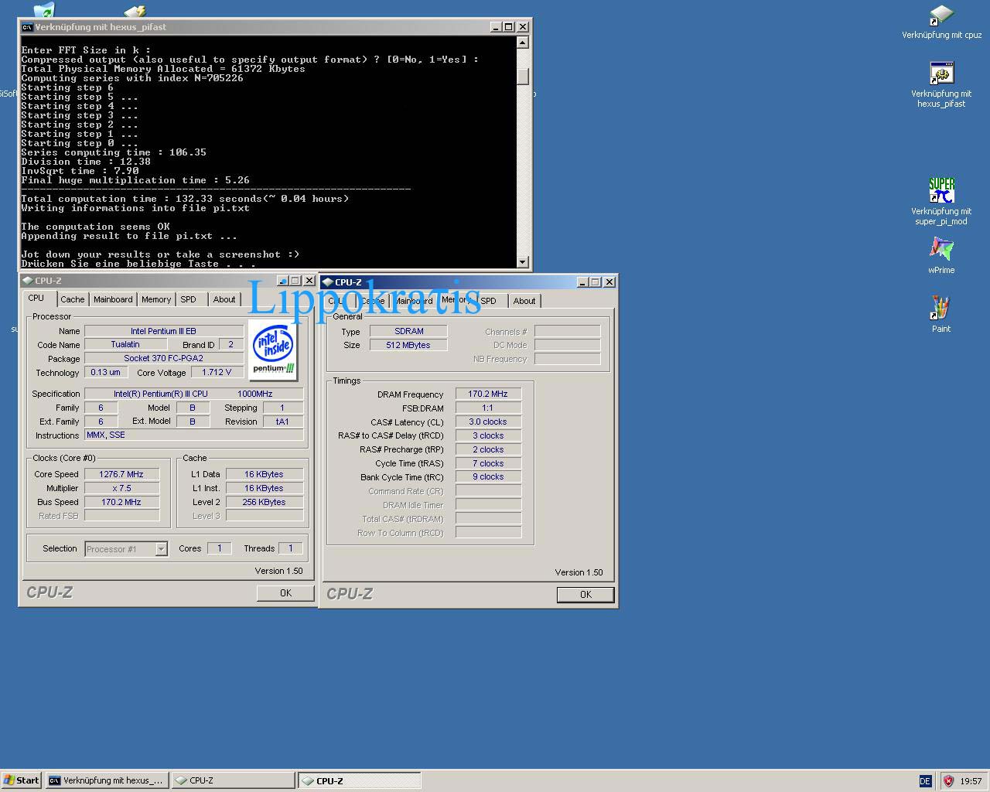This screenshot has height=792, width=990.
Task: Click the Multiplier x 7.5 value
Action: click(121, 488)
